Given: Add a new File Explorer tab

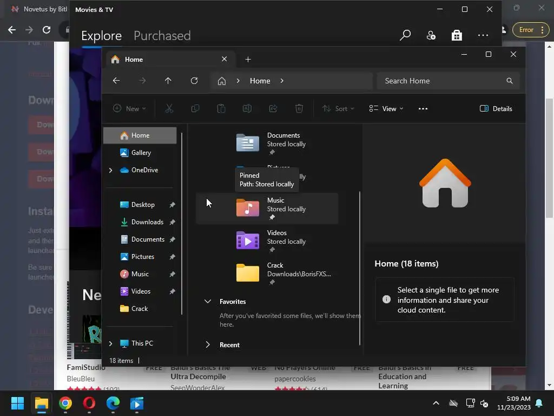Looking at the screenshot, I should click(248, 60).
